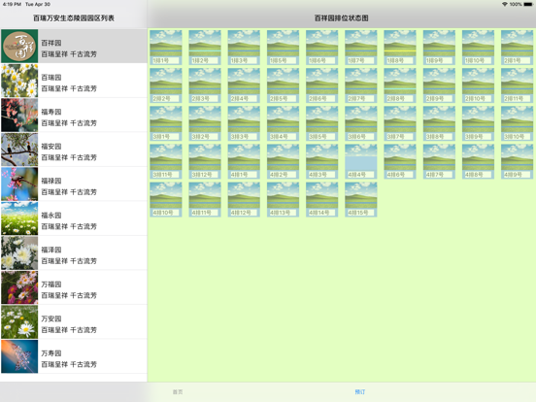This screenshot has height=402, width=536.
Task: Tap plot tile 2排4号
Action: coord(244,85)
